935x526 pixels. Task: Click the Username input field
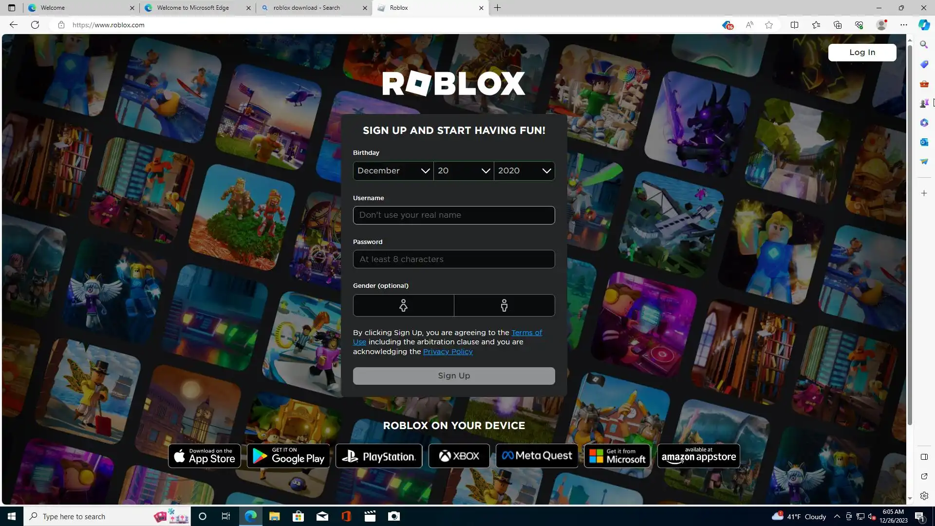click(x=453, y=215)
